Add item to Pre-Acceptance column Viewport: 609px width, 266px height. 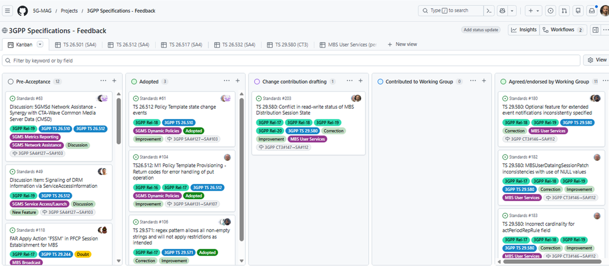click(x=114, y=81)
